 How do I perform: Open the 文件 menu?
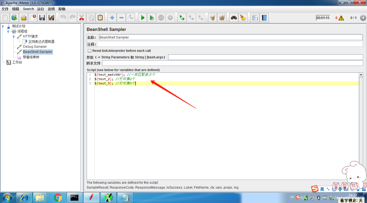(x=5, y=9)
